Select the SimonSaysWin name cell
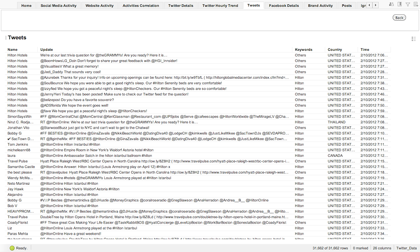The image size is (420, 252). click(x=20, y=117)
